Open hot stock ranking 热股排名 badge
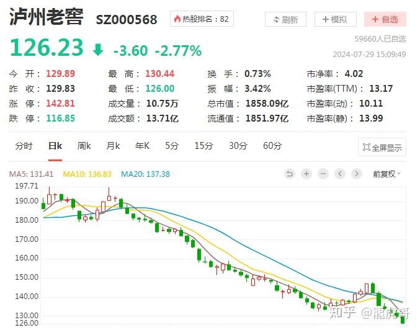Image resolution: width=420 pixels, height=330 pixels. coord(202,19)
